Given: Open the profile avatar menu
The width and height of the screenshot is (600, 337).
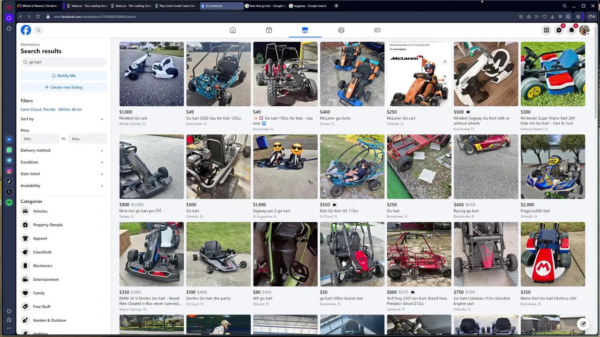Looking at the screenshot, I should tap(584, 30).
